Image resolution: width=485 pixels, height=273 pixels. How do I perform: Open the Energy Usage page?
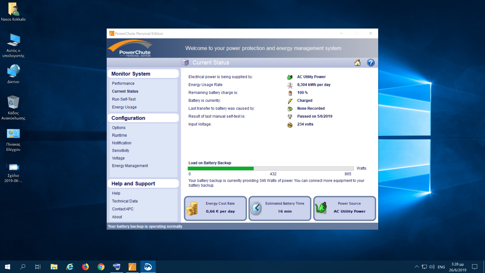124,107
